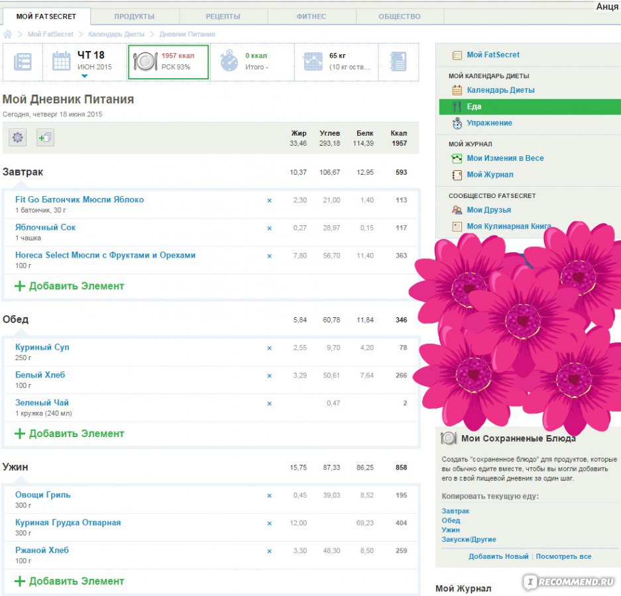Open the gear settings icon in diary
Viewport: 621px width, 596px height.
click(18, 138)
